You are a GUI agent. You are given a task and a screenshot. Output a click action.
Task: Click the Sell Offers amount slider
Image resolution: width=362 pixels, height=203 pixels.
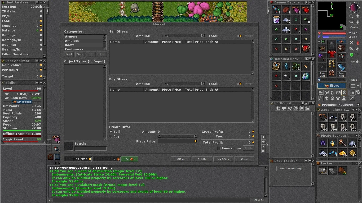pos(184,36)
